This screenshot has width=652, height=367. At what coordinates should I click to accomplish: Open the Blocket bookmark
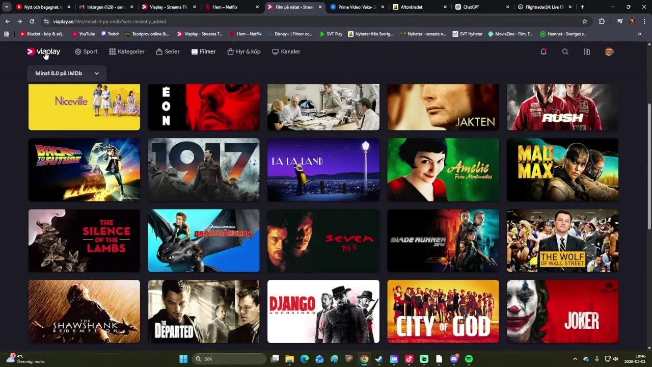click(x=43, y=34)
